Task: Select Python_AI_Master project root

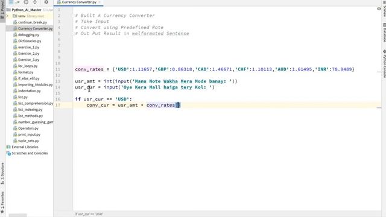Action: click(x=27, y=10)
